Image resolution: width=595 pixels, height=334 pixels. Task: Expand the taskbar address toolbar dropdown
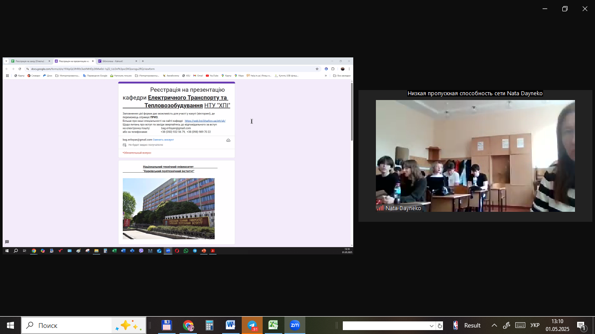coord(432,326)
